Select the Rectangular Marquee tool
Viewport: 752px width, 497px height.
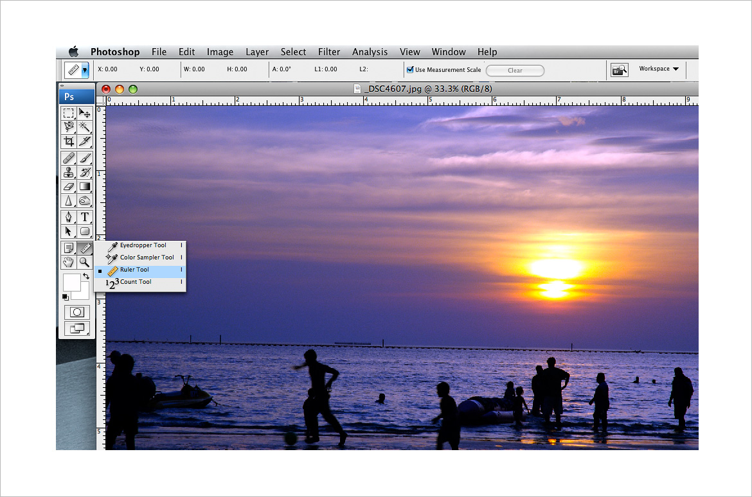point(69,113)
